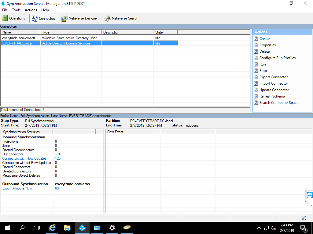Sort connectors by Type column
The height and width of the screenshot is (234, 313).
(x=71, y=32)
